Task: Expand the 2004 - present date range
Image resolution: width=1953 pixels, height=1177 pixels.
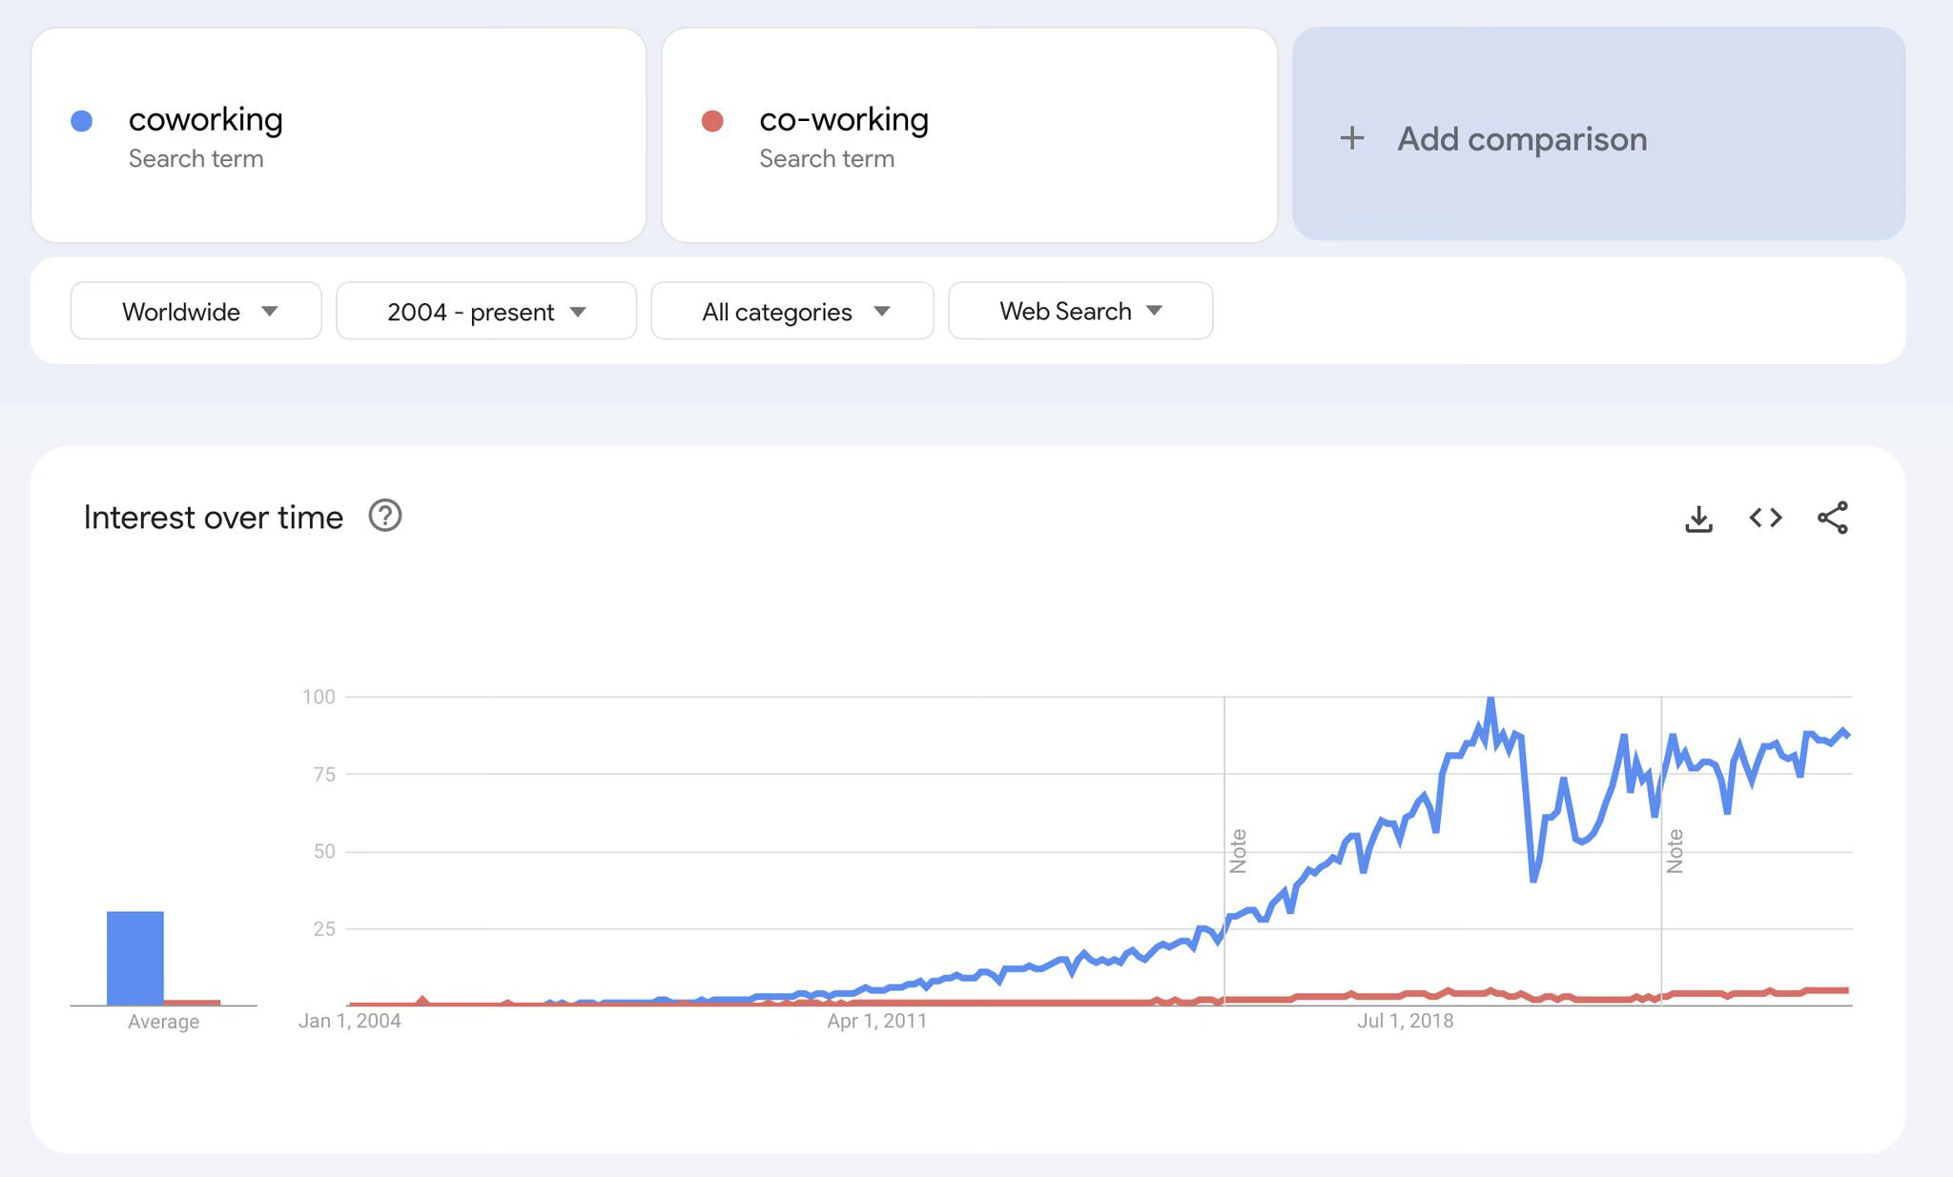Action: point(486,311)
